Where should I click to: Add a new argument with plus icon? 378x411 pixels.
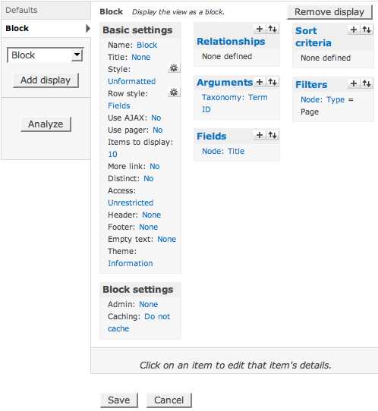pos(260,83)
